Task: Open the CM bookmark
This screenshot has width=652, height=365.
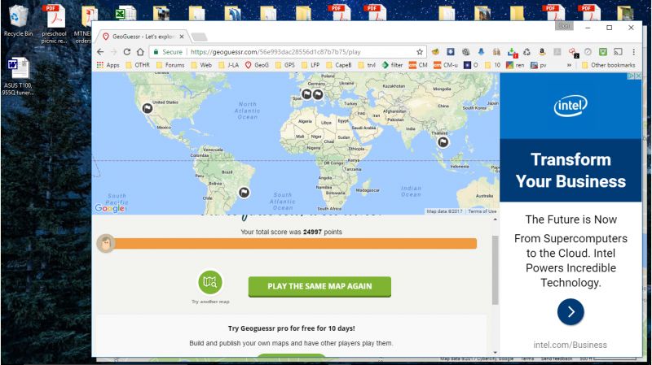Action: (418, 65)
